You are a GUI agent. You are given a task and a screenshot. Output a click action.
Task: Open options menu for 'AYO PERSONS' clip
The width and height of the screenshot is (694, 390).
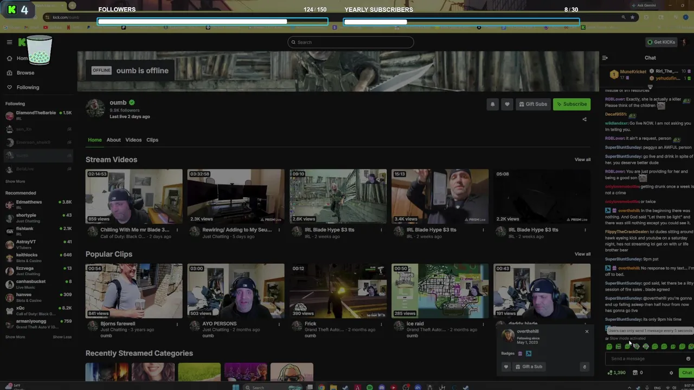tap(279, 324)
